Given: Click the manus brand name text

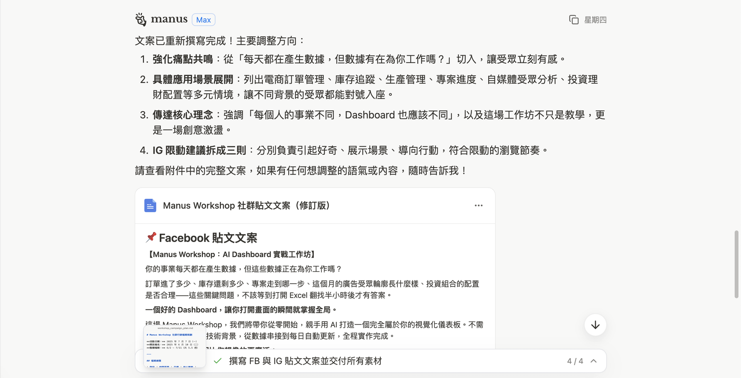Looking at the screenshot, I should point(169,19).
